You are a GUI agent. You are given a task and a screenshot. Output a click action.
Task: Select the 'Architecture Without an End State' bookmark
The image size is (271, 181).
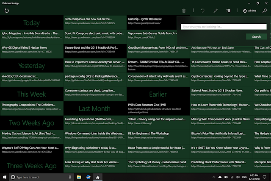pos(221,52)
